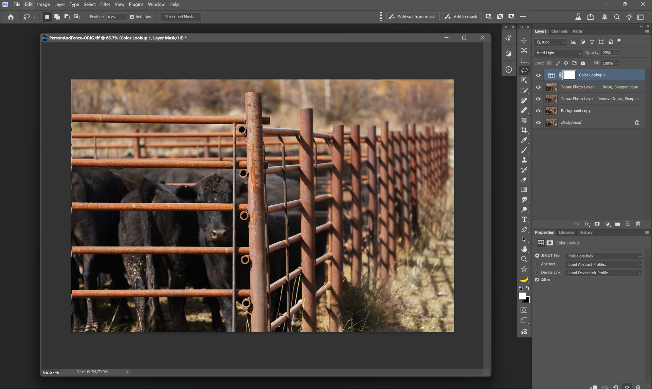Delete layer using trash icon
The height and width of the screenshot is (389, 652).
638,224
